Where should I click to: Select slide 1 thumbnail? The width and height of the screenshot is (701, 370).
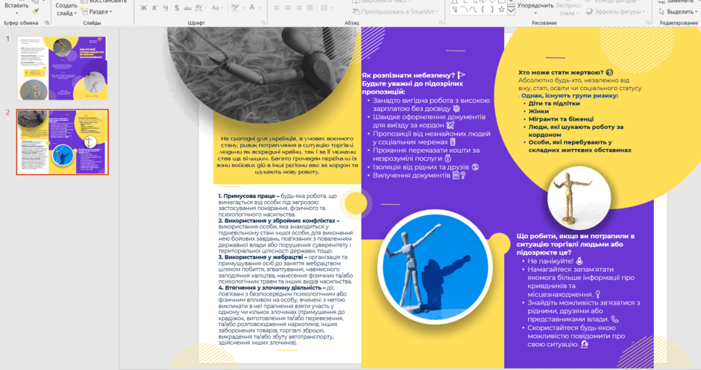click(62, 68)
